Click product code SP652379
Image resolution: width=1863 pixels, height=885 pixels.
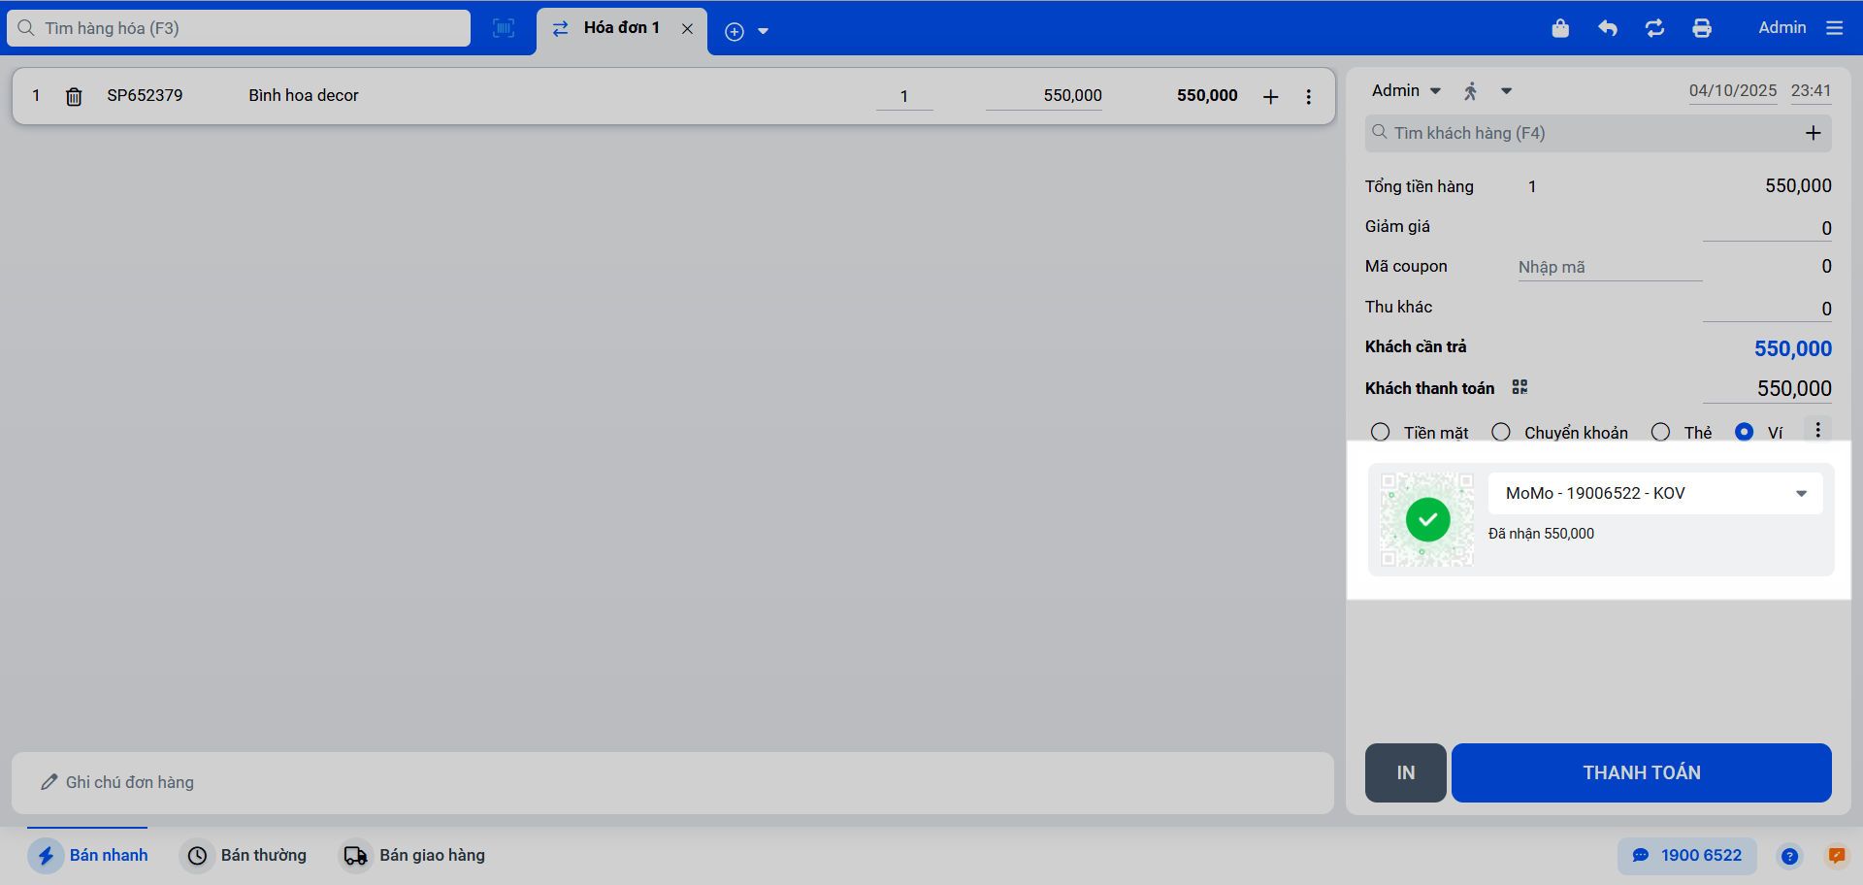pos(145,95)
